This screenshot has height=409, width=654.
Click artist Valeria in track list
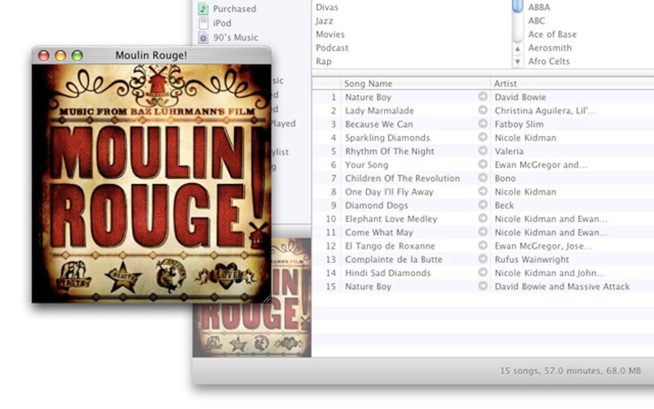click(509, 151)
